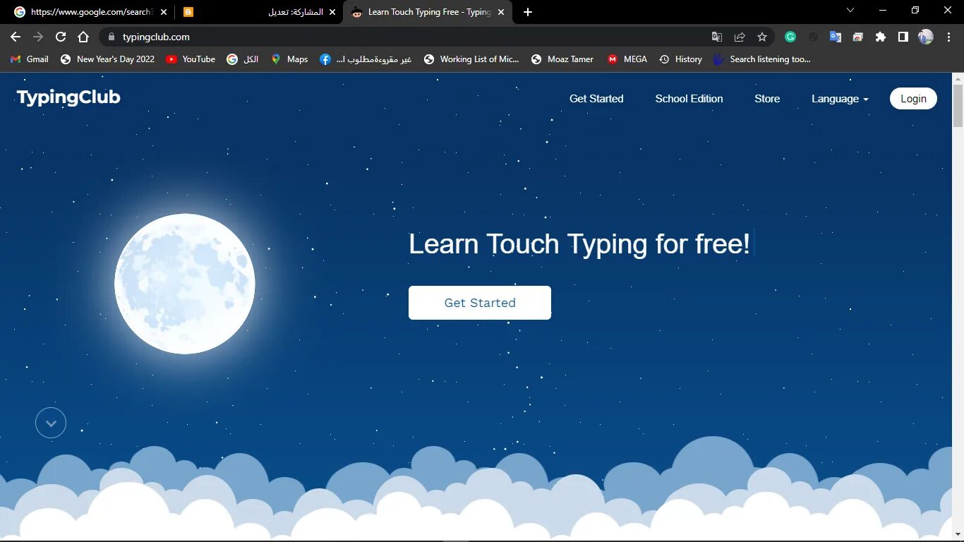Close the Google search tab
The width and height of the screenshot is (964, 542).
pos(164,12)
